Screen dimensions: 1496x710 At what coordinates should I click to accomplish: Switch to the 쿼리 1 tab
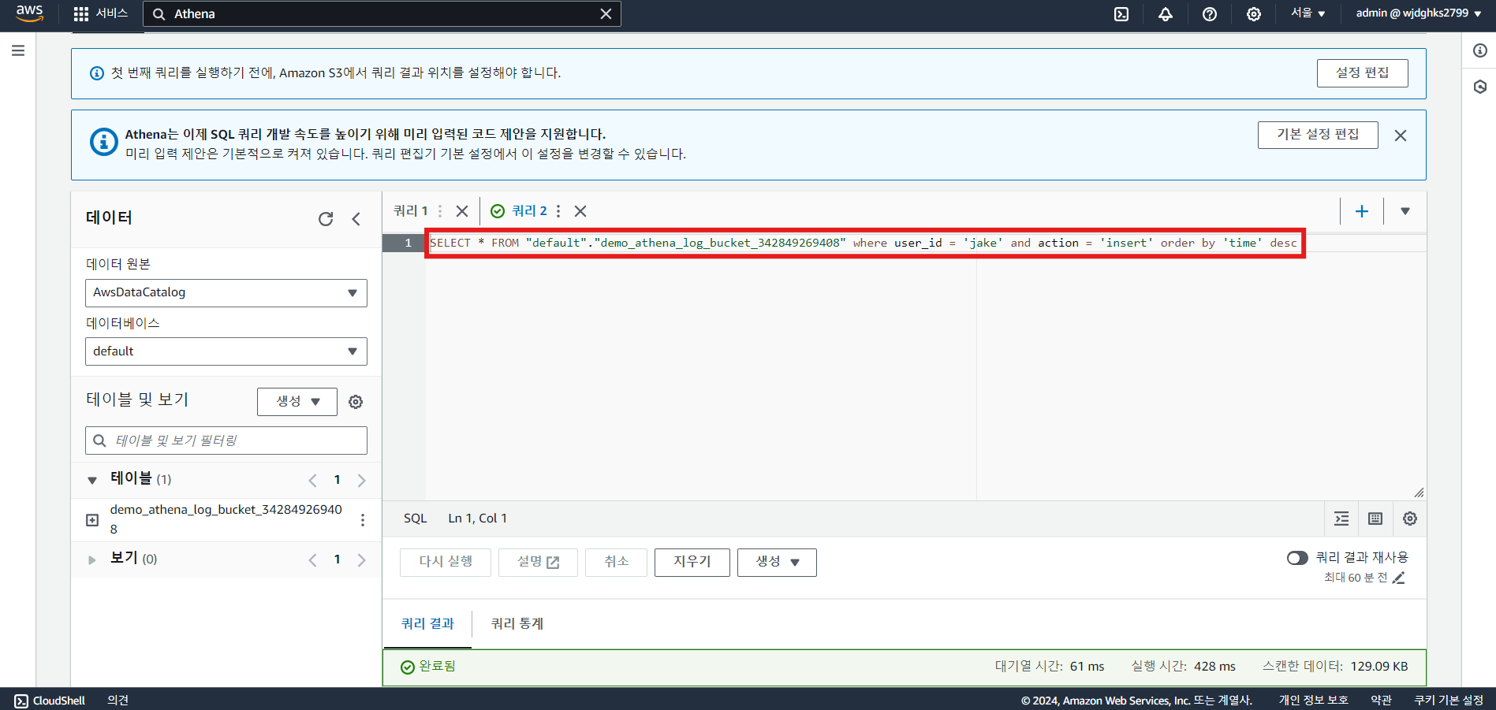pyautogui.click(x=411, y=211)
